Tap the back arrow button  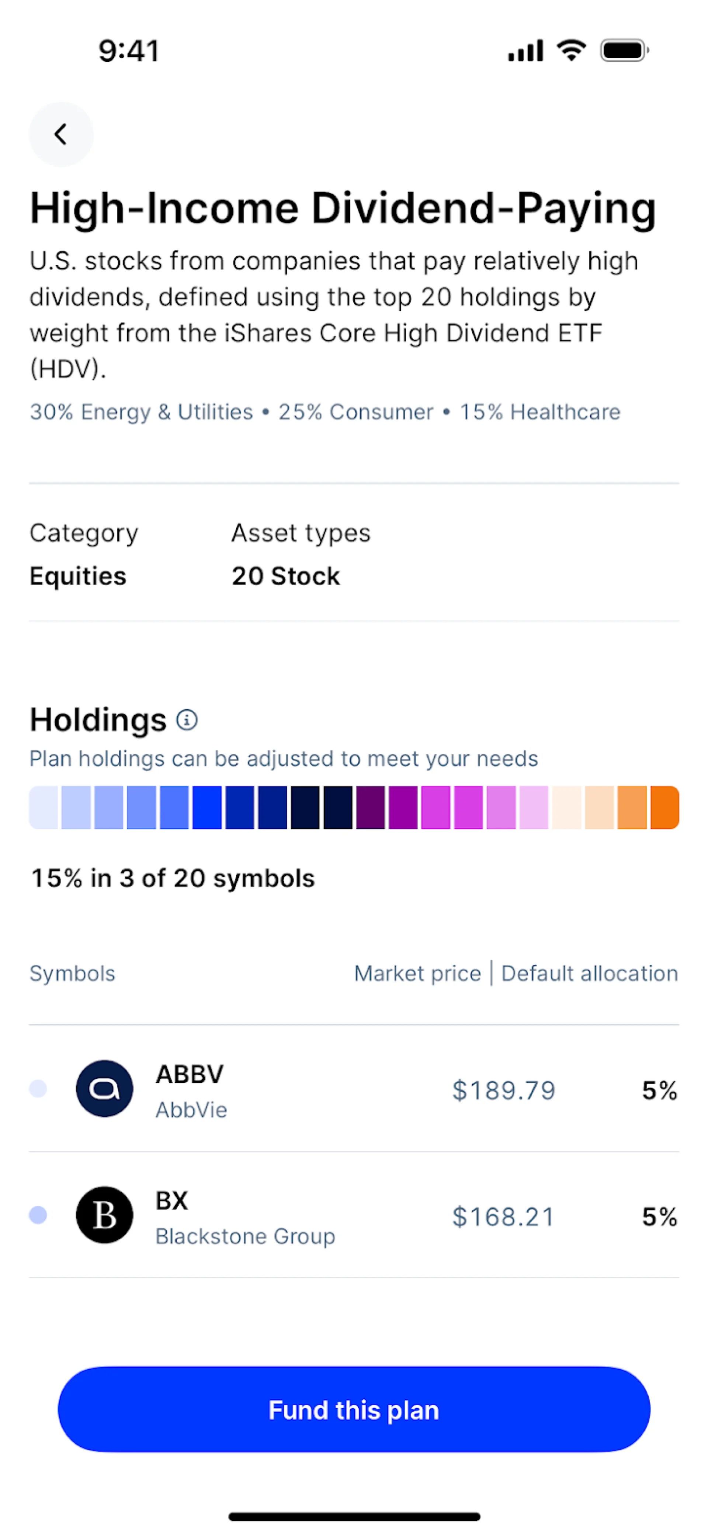click(x=60, y=134)
